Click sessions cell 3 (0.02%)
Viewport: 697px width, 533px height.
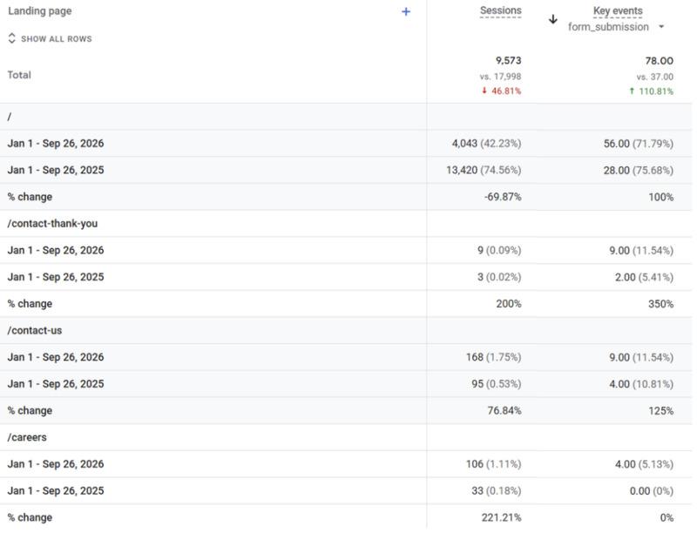click(x=499, y=277)
